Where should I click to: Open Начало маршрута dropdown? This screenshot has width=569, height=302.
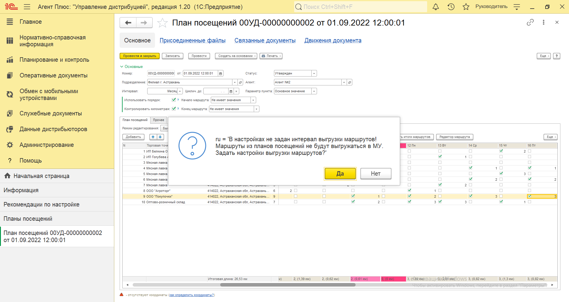pyautogui.click(x=253, y=100)
